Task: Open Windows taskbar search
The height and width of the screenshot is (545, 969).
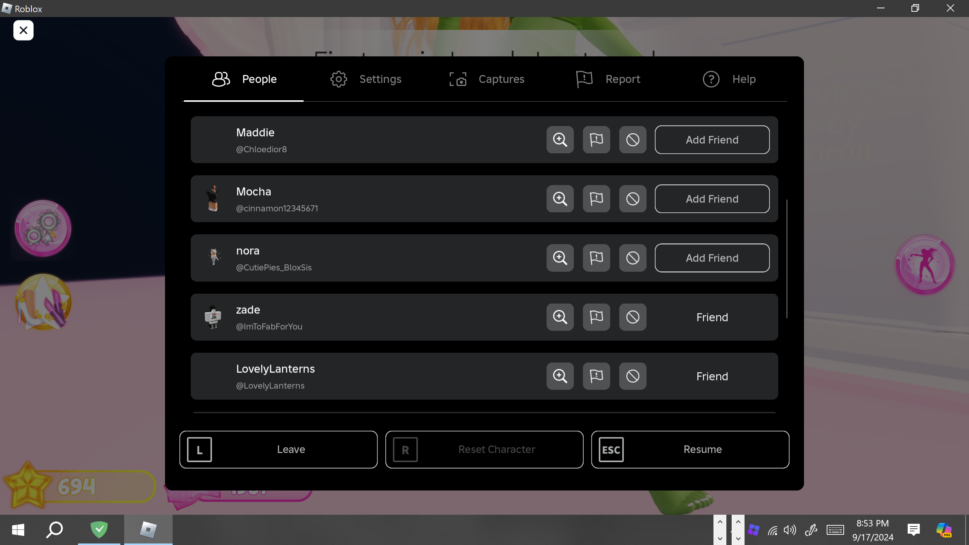Action: point(55,529)
